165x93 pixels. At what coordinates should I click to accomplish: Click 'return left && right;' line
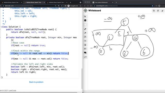coord(23,72)
